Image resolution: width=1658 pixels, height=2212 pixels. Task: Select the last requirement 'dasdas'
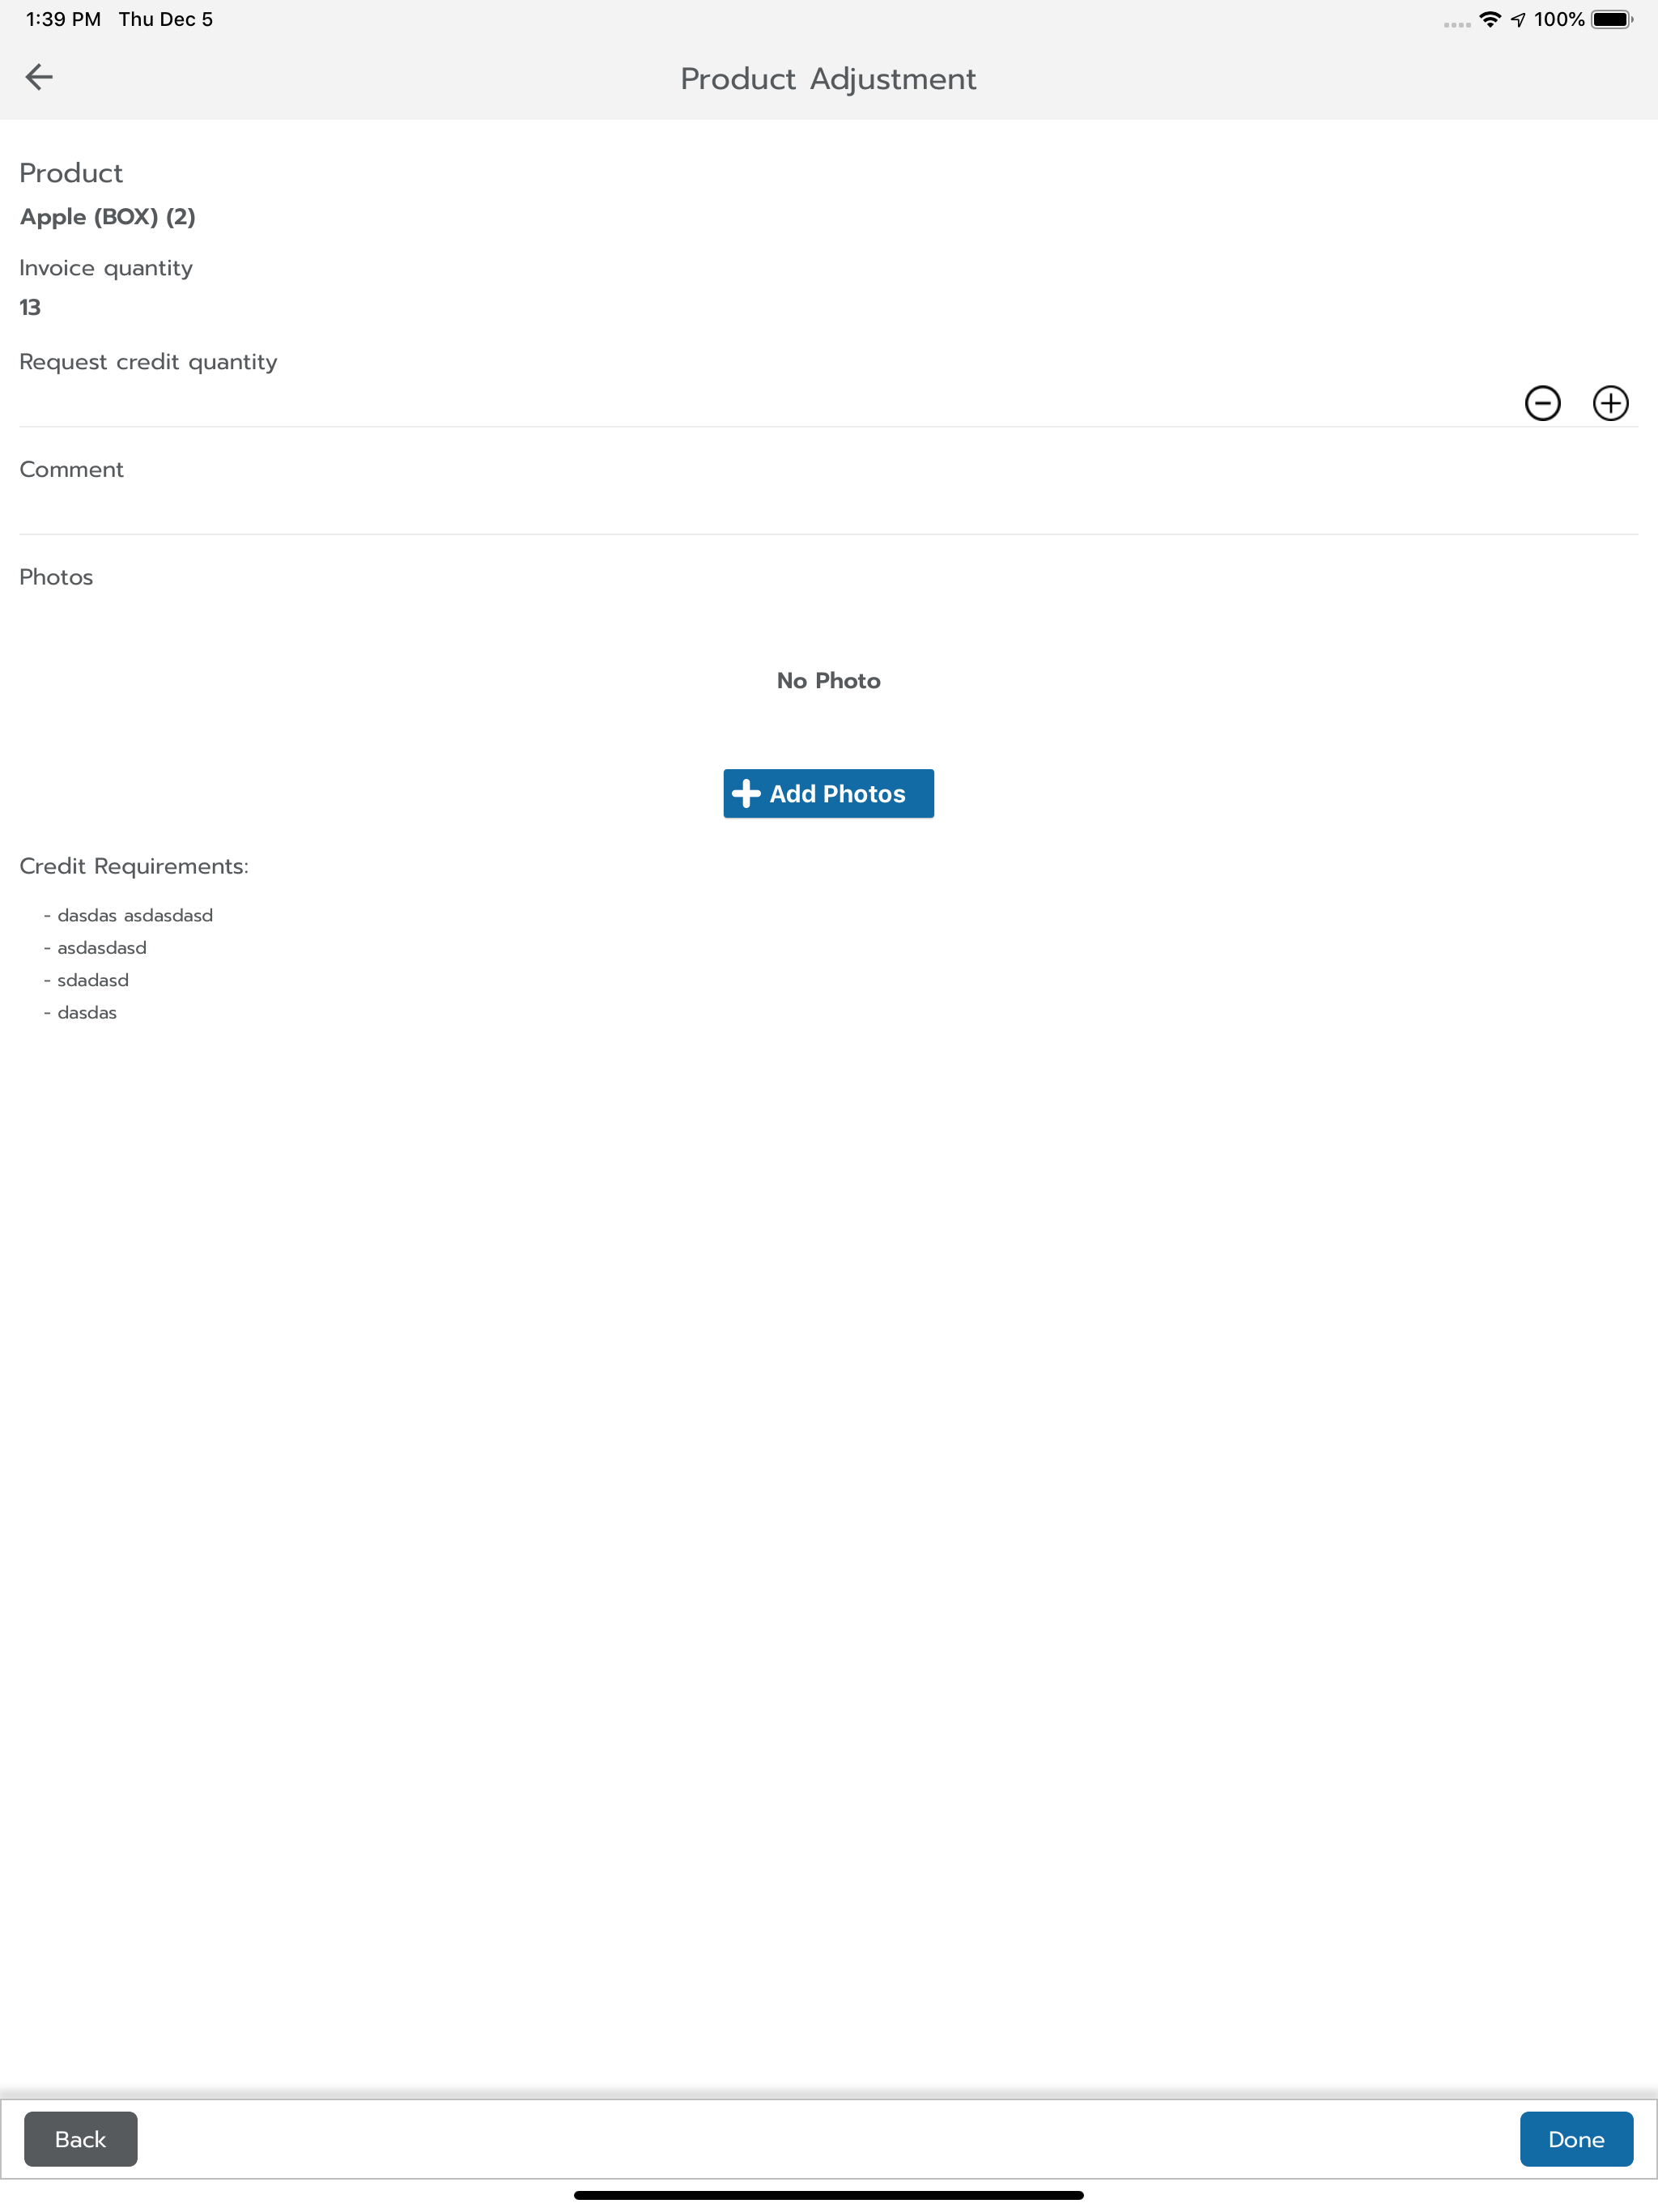click(87, 1012)
